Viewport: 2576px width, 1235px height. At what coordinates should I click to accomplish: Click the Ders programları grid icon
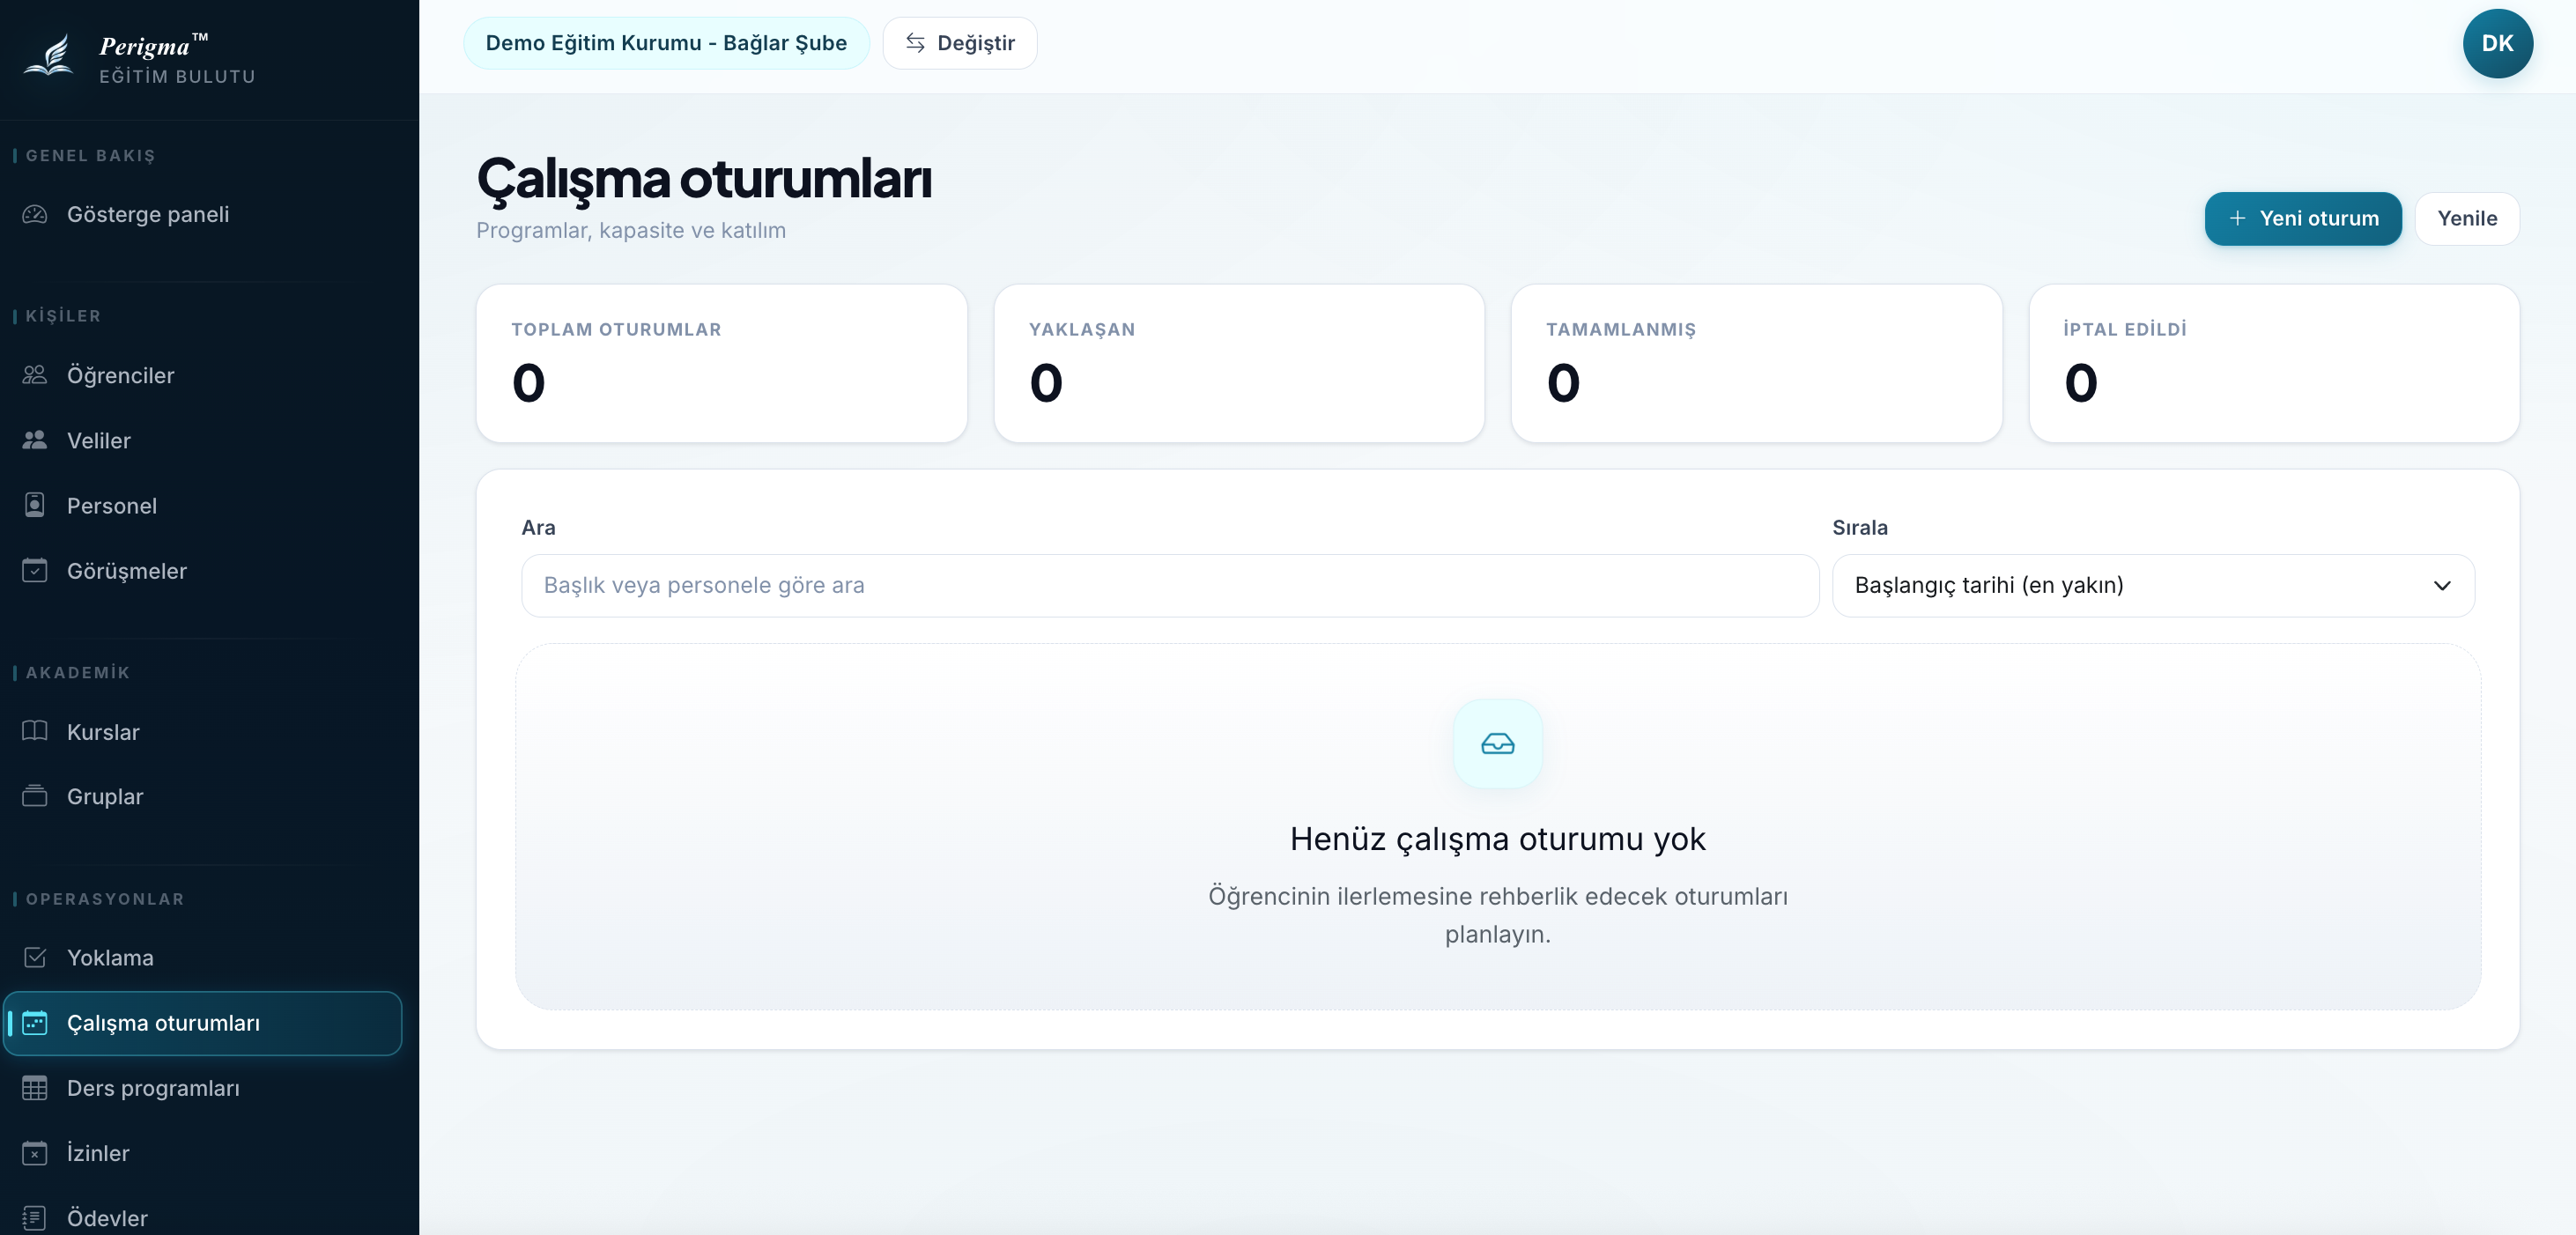click(x=35, y=1088)
